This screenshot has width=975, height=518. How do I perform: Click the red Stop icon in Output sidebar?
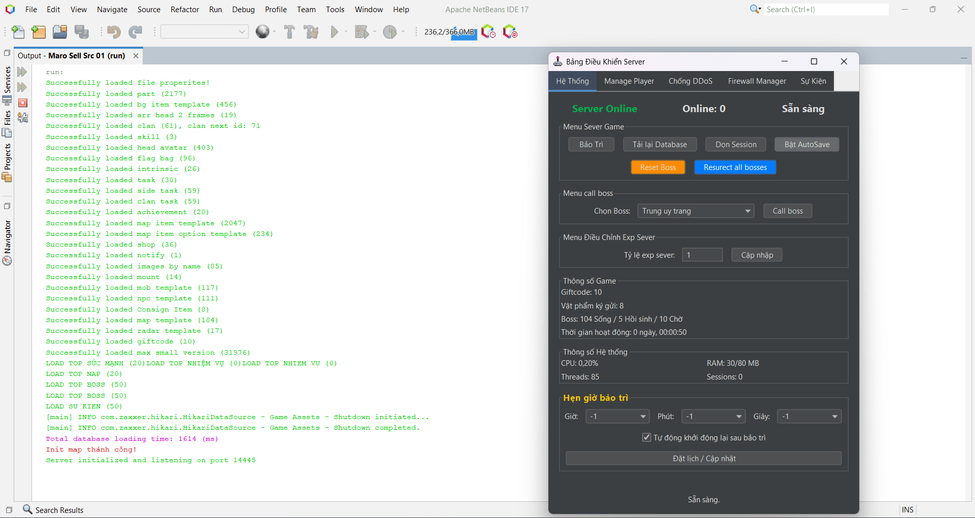[x=23, y=102]
